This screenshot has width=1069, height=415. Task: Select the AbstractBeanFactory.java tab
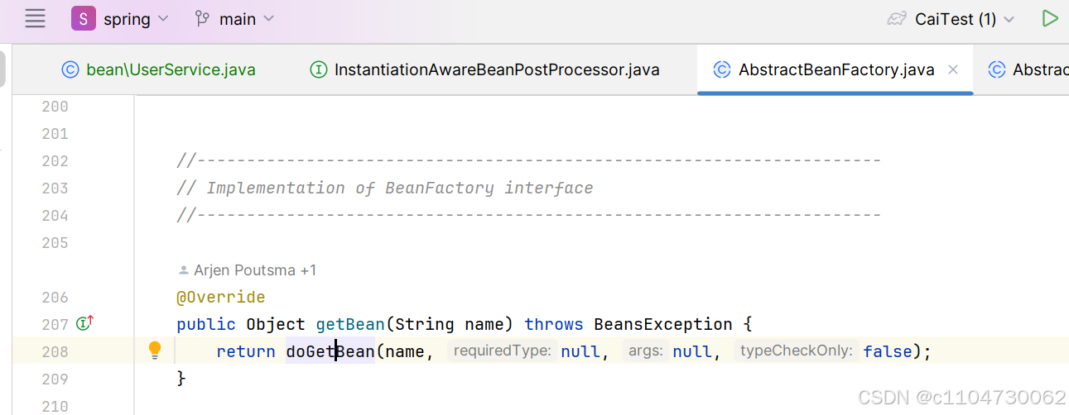[x=835, y=69]
